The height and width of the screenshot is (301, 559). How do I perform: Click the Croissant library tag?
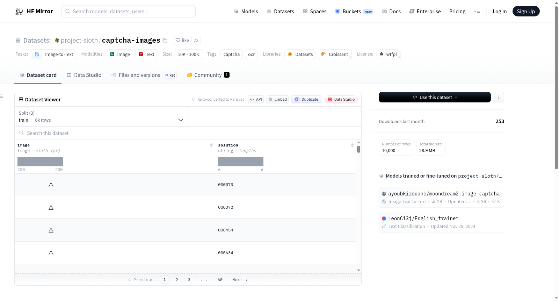point(335,54)
